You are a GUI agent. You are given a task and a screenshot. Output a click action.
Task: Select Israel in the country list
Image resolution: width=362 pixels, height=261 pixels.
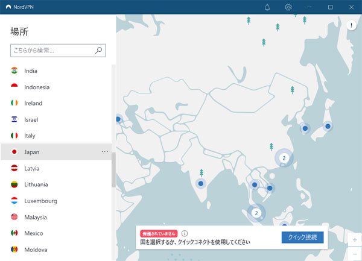pos(56,119)
